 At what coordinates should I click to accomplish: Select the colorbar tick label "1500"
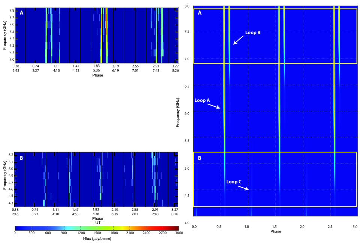pos(97,233)
